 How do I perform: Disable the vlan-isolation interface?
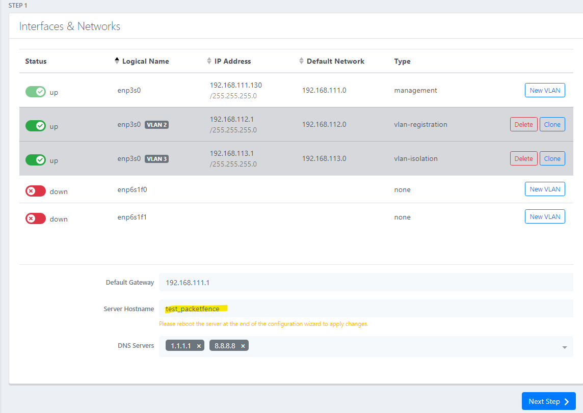coord(36,159)
